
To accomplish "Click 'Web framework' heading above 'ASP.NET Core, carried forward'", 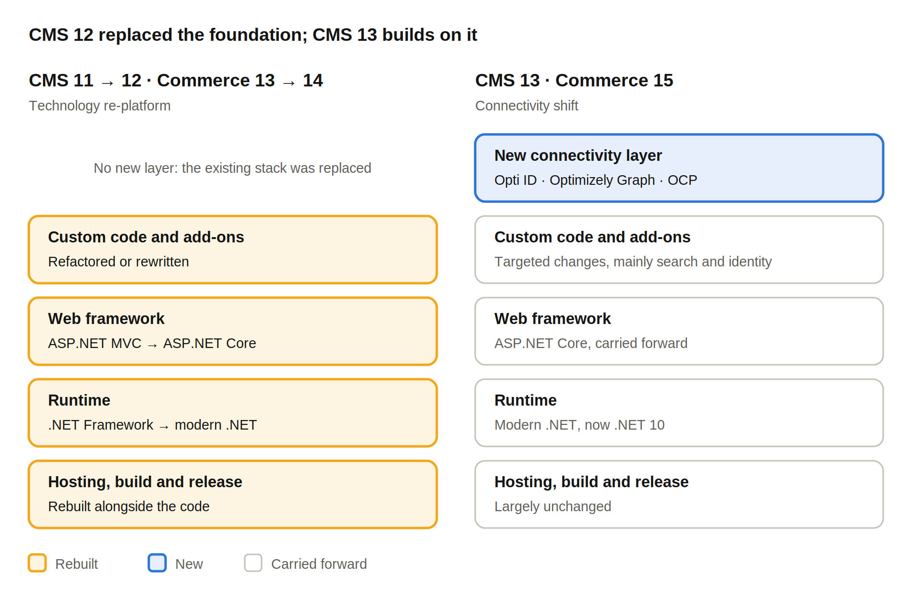I will 552,319.
